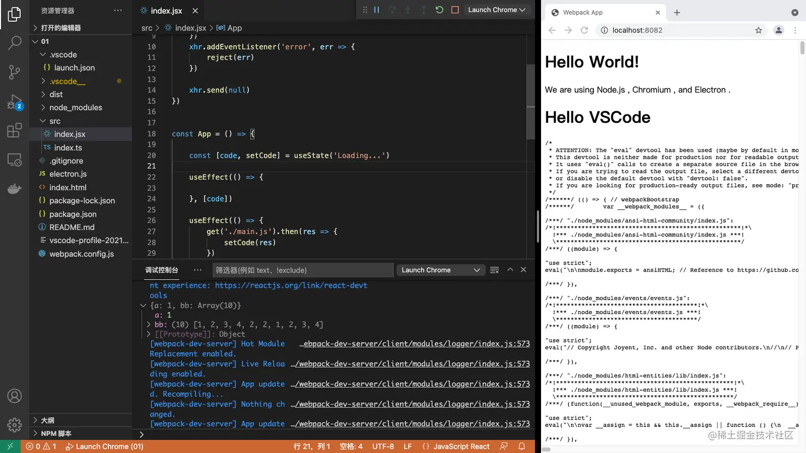Click the UTF-8 encoding status item
This screenshot has height=453, width=806.
(x=383, y=447)
